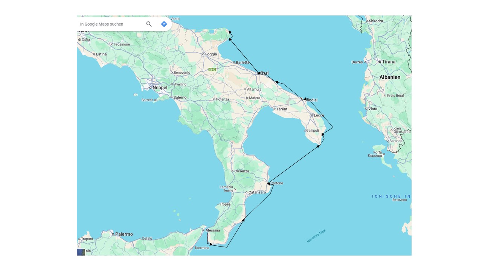The image size is (482, 271).
Task: Click the Potenza city label
Action: (x=223, y=99)
